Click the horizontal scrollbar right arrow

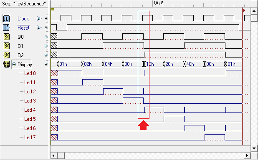tap(247, 155)
